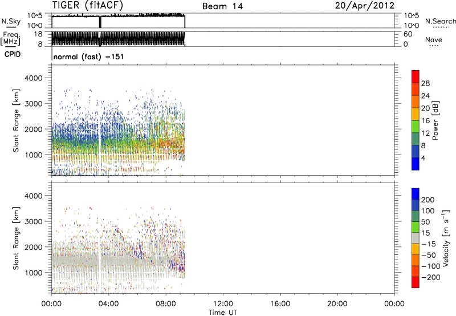456x316 pixels.
Task: Click the '08:00' time axis label
Action: tap(166, 304)
